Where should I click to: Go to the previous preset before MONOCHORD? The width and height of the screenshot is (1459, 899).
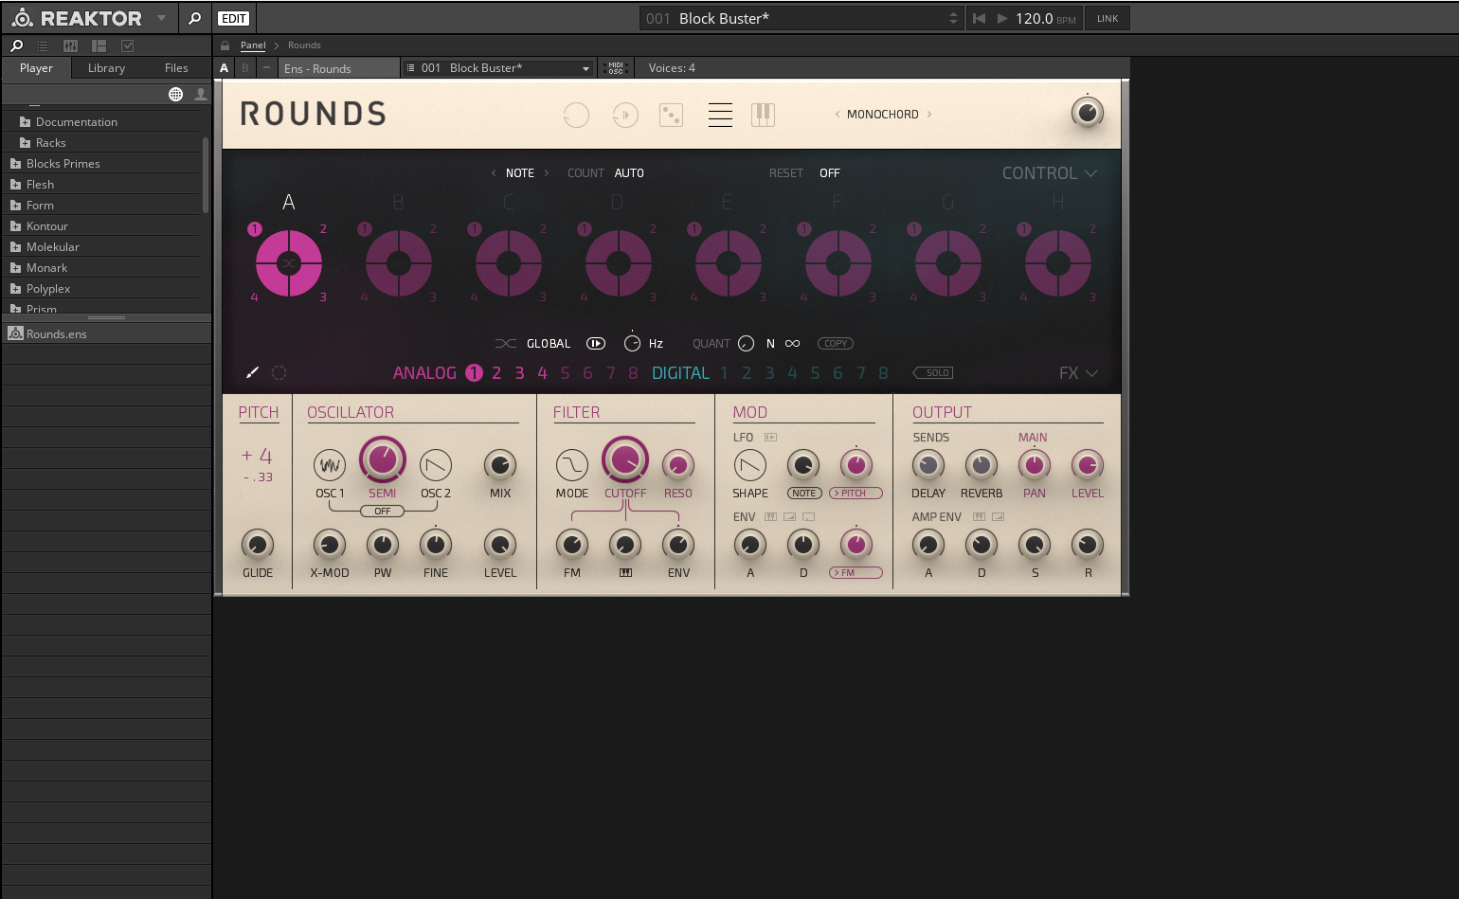pos(837,115)
